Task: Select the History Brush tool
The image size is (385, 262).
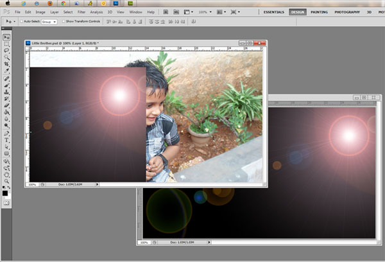Action: (6, 99)
